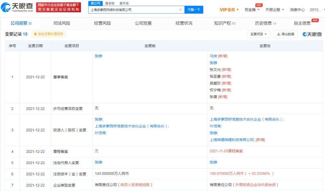
Task: Open the 马俊 director link
Action: pos(213,56)
